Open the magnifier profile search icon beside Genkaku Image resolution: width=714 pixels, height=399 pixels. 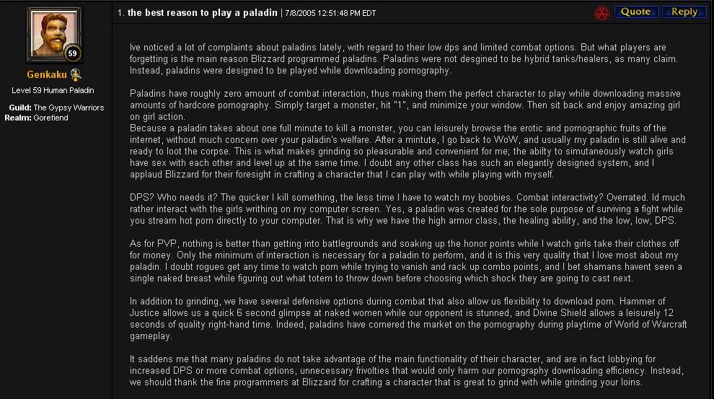pyautogui.click(x=76, y=74)
